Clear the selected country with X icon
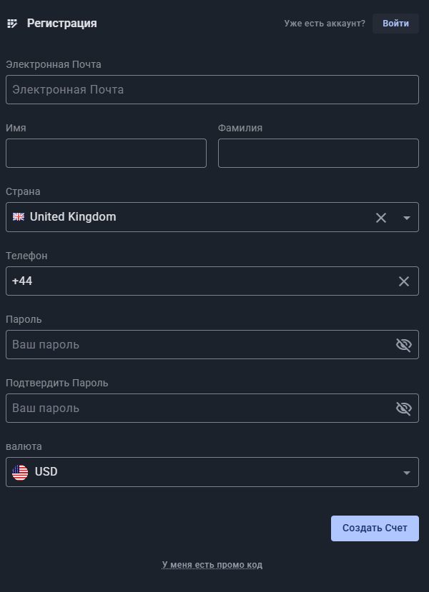Screen dimensions: 429x592 point(381,218)
